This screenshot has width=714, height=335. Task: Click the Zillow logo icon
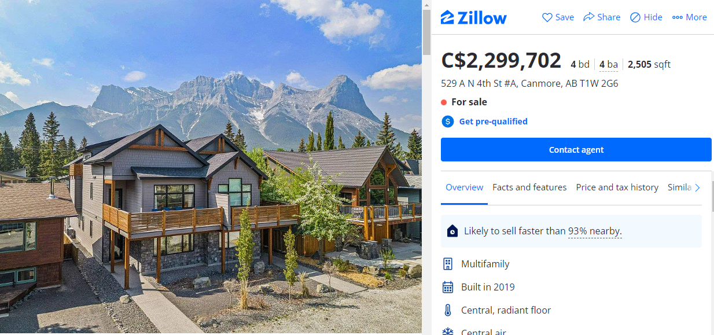click(x=447, y=17)
